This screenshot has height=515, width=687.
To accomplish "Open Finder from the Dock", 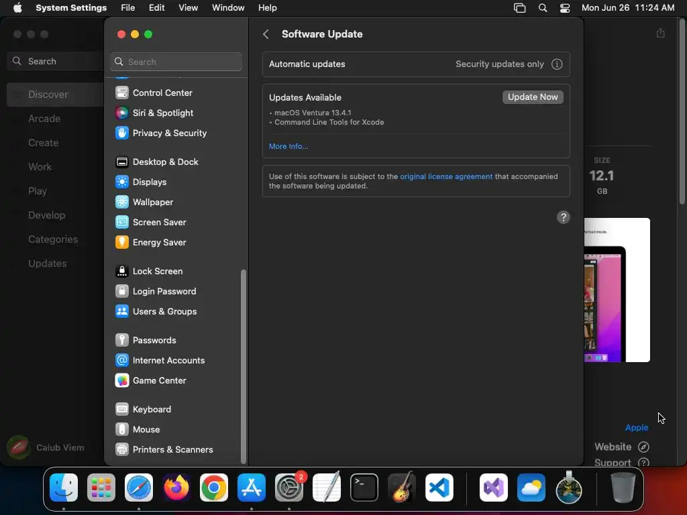I will click(64, 488).
